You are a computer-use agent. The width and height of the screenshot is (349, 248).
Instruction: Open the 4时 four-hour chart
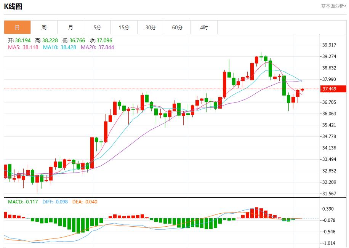click(x=204, y=27)
